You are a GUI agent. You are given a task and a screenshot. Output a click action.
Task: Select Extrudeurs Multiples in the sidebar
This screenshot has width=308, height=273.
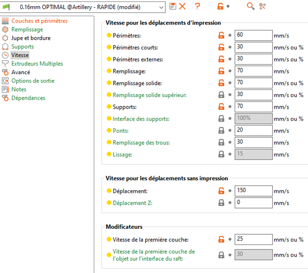(37, 64)
